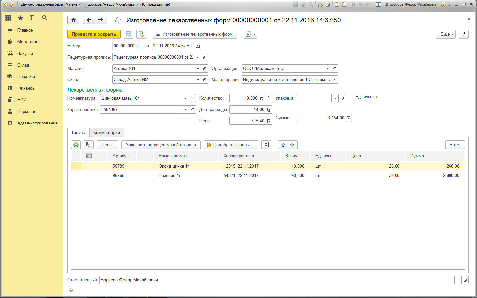This screenshot has width=477, height=298.
Task: Click the barcode scan icon in table toolbar
Action: pyautogui.click(x=89, y=145)
